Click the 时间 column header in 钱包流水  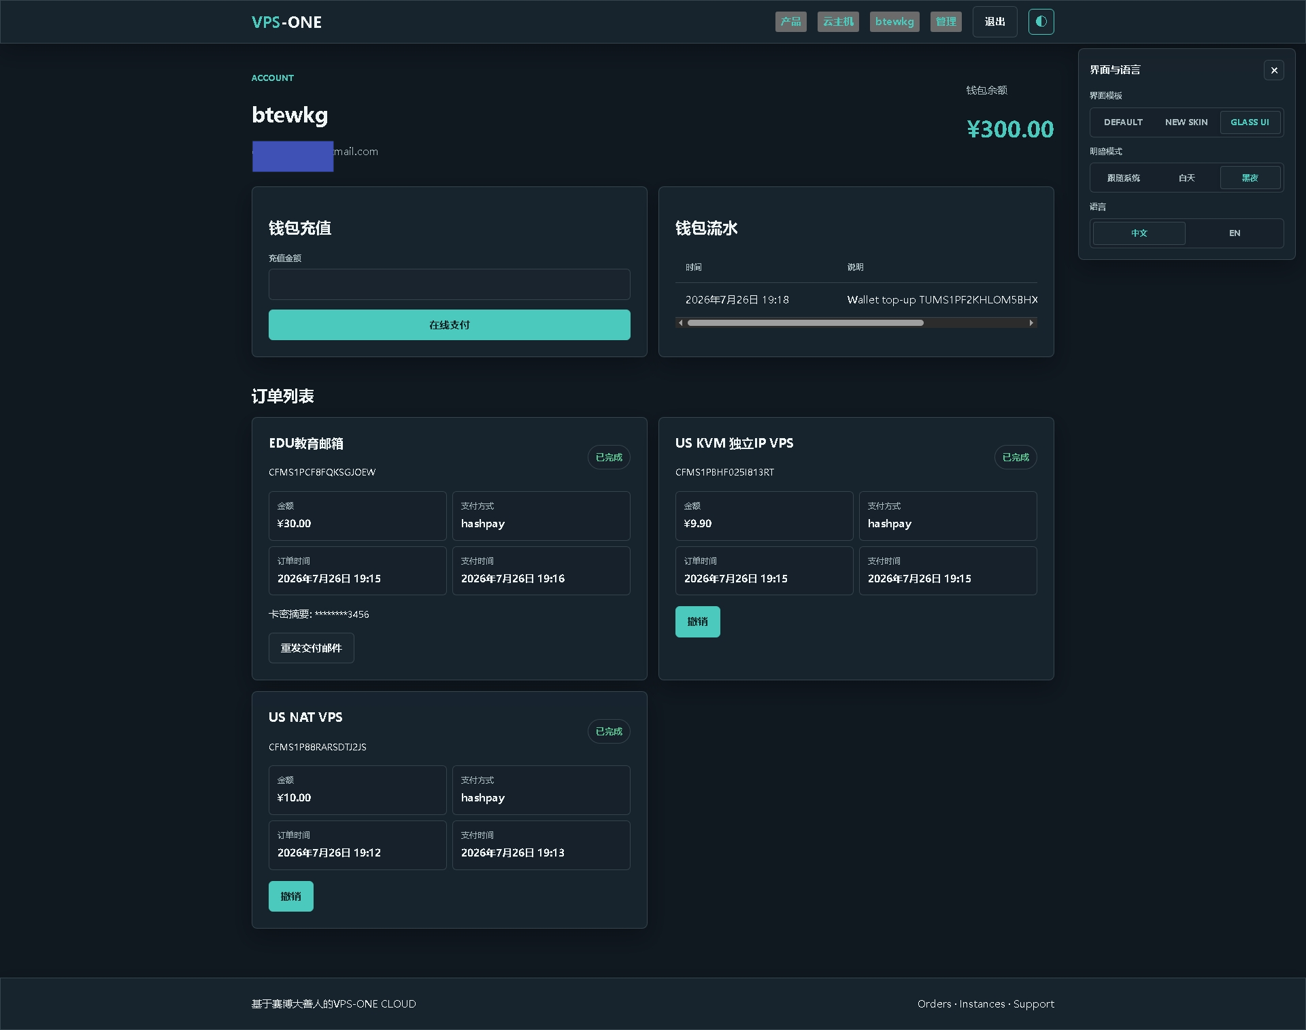[693, 267]
